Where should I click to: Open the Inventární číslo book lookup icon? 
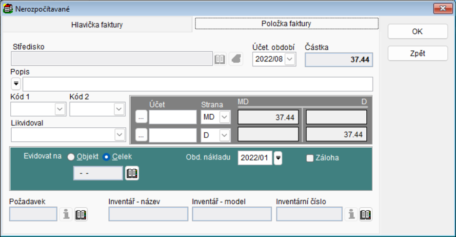pyautogui.click(x=365, y=214)
